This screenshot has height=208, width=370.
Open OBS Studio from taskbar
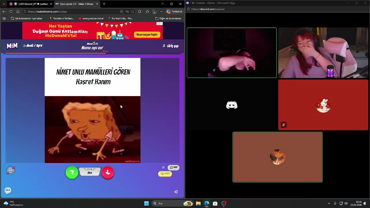click(x=224, y=203)
